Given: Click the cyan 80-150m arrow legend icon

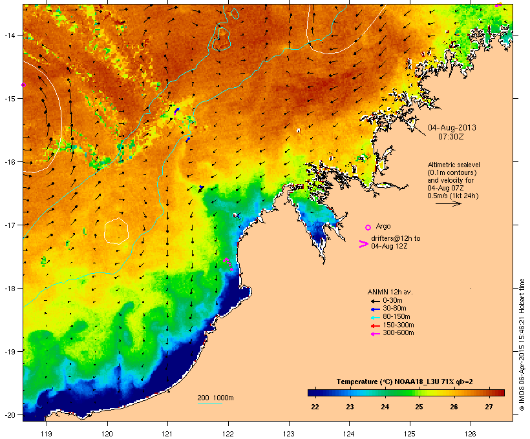Looking at the screenshot, I should (x=375, y=318).
